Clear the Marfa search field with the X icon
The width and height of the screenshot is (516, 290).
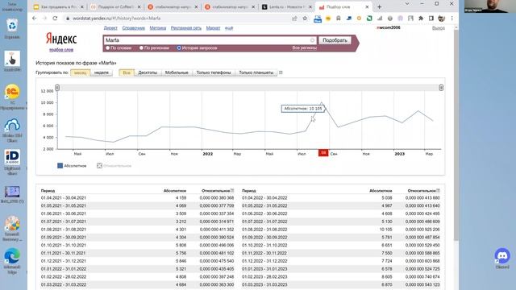312,40
